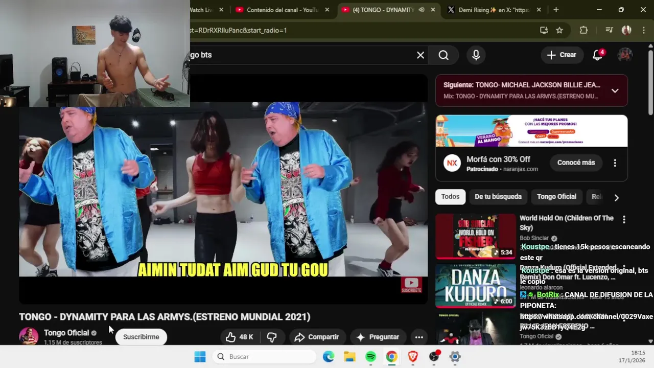The image size is (654, 368).
Task: Clear the search box with the X icon
Action: point(421,55)
